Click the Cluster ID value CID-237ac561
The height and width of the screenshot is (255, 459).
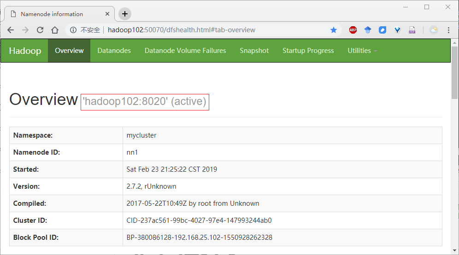[x=199, y=220]
